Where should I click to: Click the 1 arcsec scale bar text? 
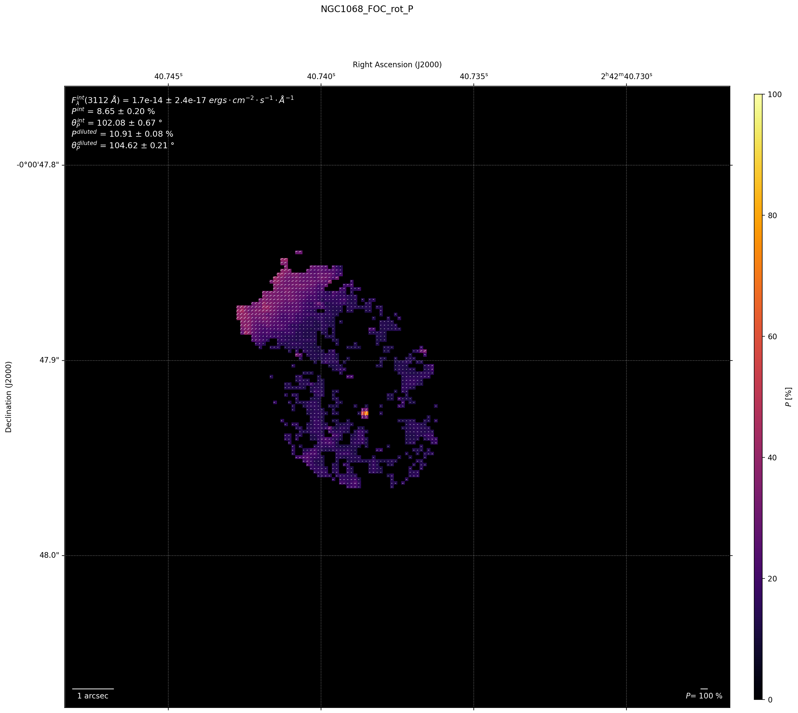point(93,696)
